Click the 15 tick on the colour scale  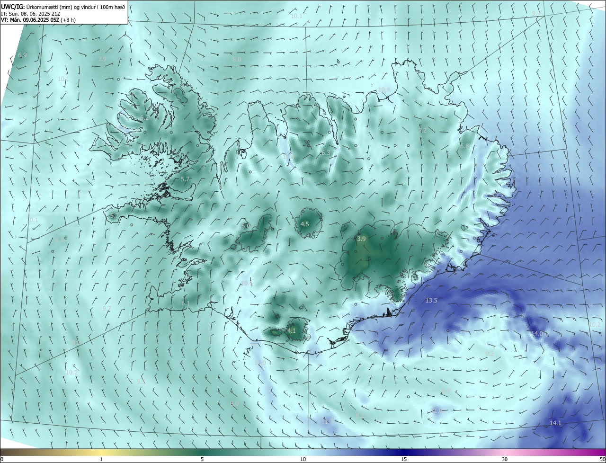404,459
